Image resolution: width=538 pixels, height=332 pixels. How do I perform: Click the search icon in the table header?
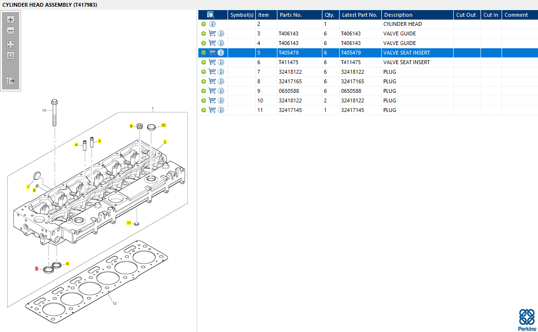(211, 15)
